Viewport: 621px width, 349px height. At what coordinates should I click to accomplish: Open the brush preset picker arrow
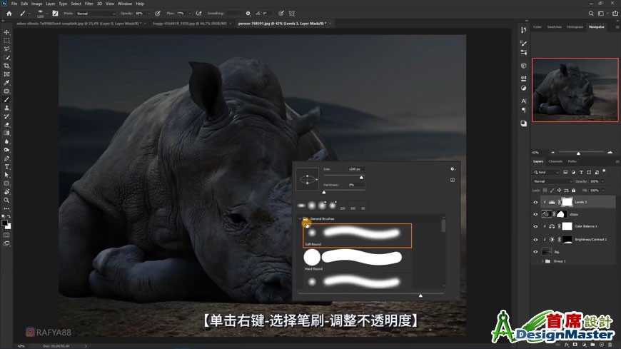tap(46, 14)
